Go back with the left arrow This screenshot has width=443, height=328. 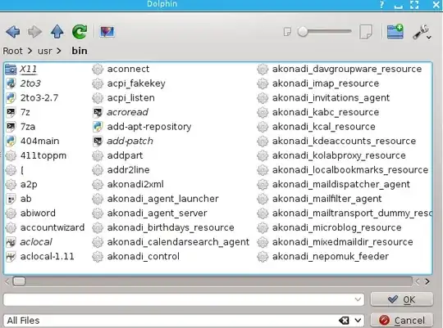click(12, 31)
